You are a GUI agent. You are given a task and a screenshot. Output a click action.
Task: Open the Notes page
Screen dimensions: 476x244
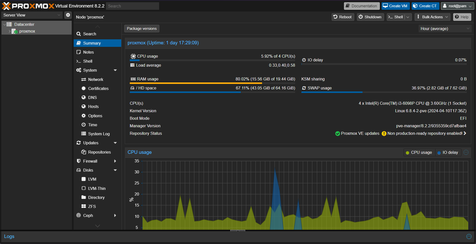coord(97,52)
